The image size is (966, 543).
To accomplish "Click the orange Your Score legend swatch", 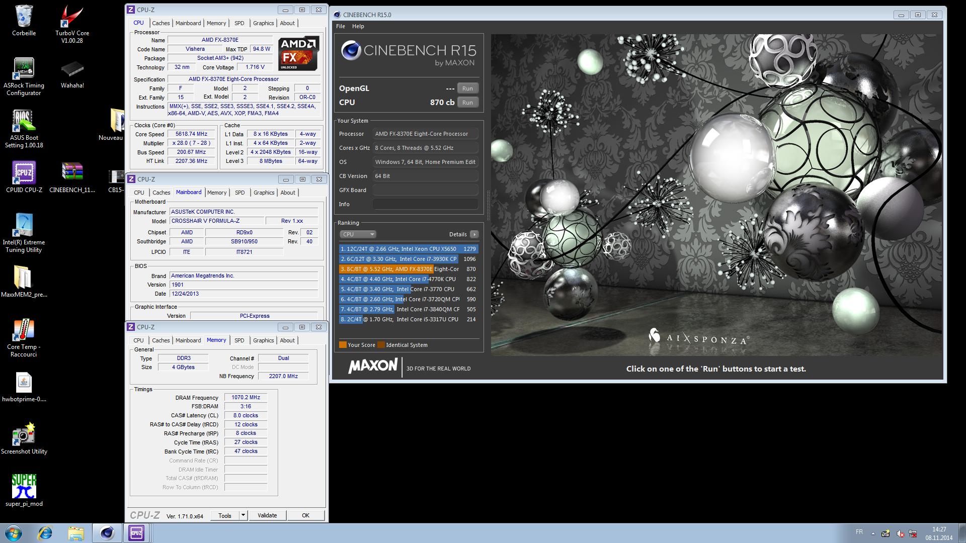I will 343,345.
